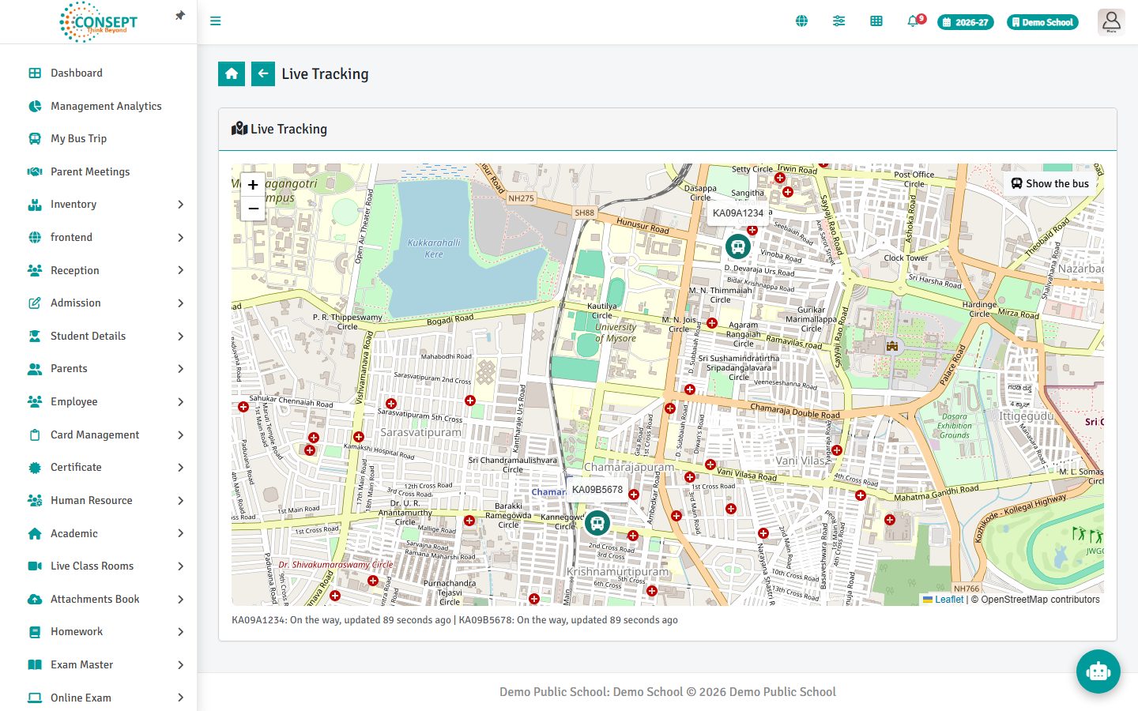Click the Dashboard icon in sidebar
The width and height of the screenshot is (1138, 711).
(35, 73)
